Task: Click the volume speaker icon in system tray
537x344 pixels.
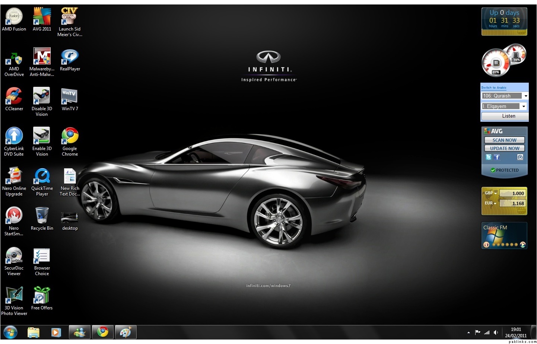Action: (x=496, y=332)
